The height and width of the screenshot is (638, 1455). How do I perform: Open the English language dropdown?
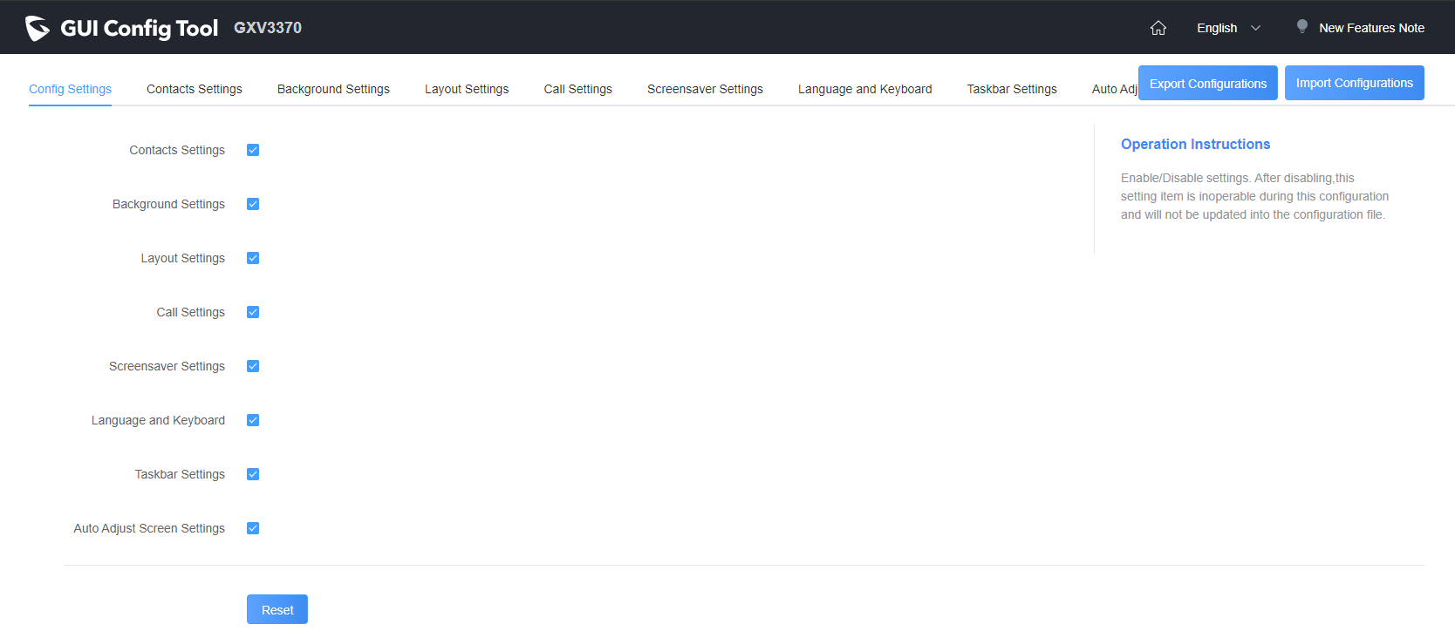pyautogui.click(x=1228, y=28)
